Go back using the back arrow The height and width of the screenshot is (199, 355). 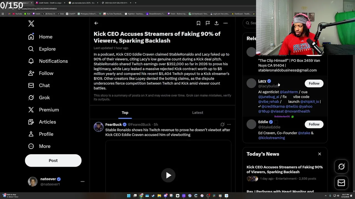[96, 23]
